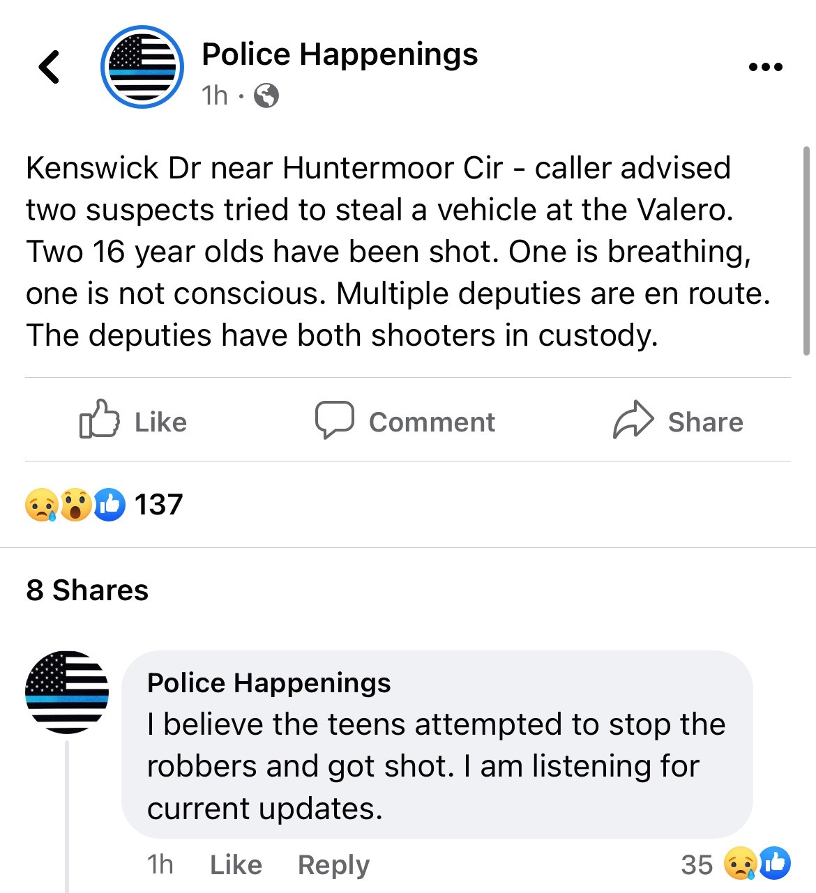View the 137 reactions count
The height and width of the screenshot is (893, 816).
158,505
